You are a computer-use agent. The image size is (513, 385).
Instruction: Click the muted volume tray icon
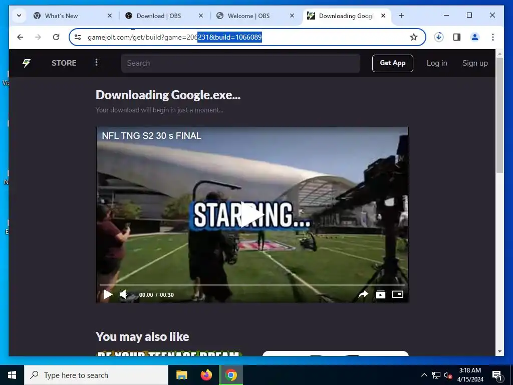click(448, 375)
